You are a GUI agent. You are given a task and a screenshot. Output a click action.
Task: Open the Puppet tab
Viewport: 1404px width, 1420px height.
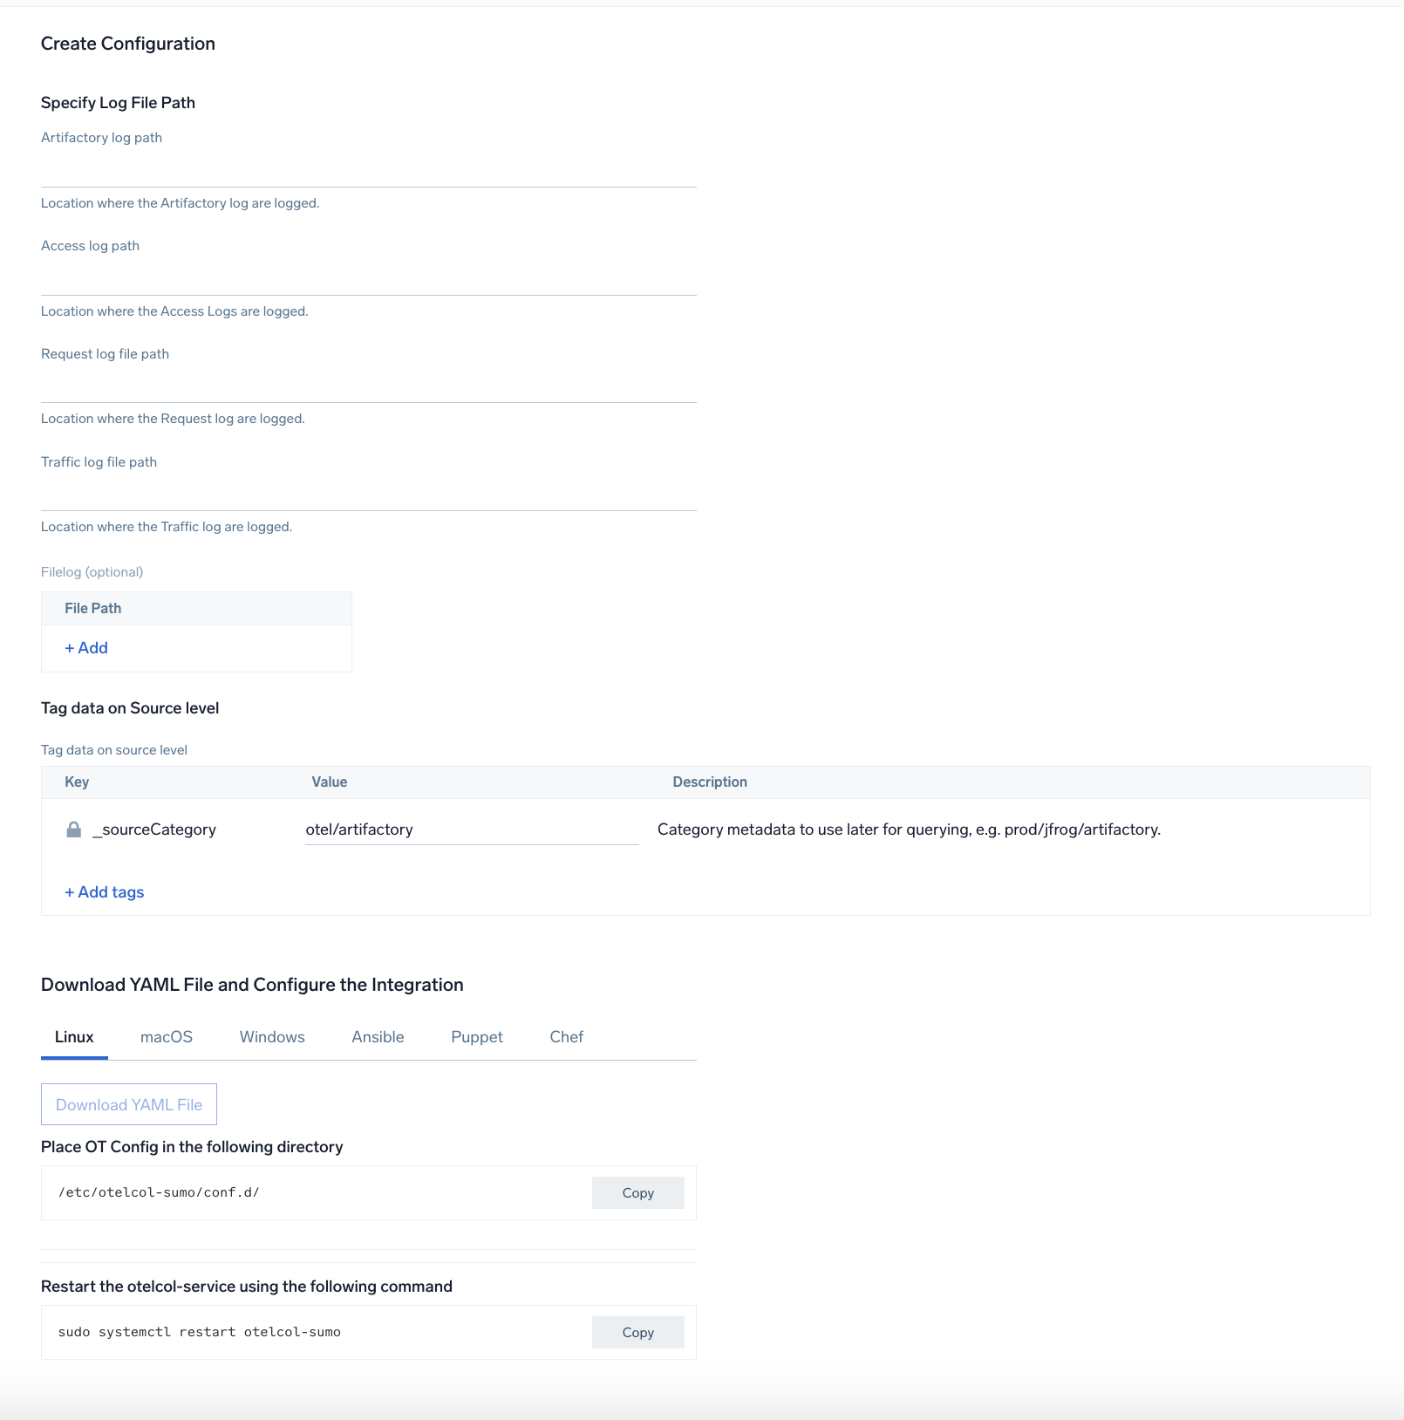pyautogui.click(x=477, y=1037)
